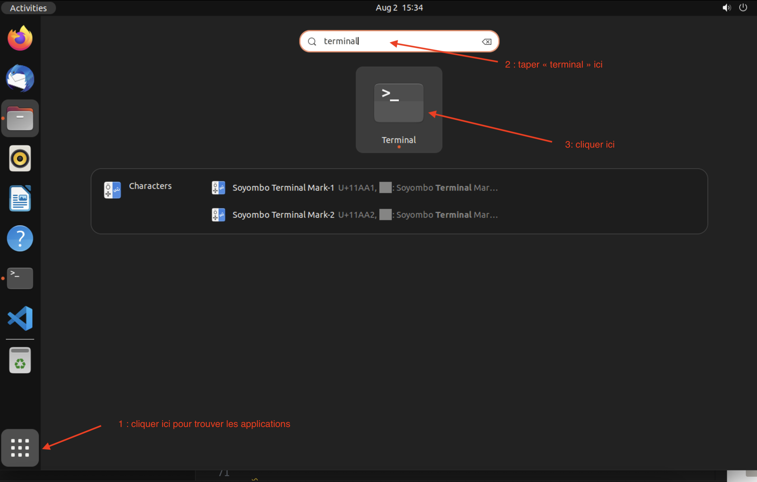Click the Activities button
This screenshot has width=757, height=482.
28,8
